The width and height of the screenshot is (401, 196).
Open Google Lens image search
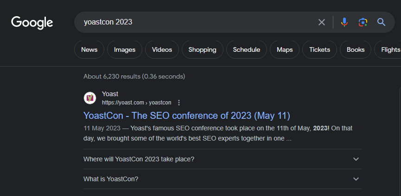coord(363,22)
